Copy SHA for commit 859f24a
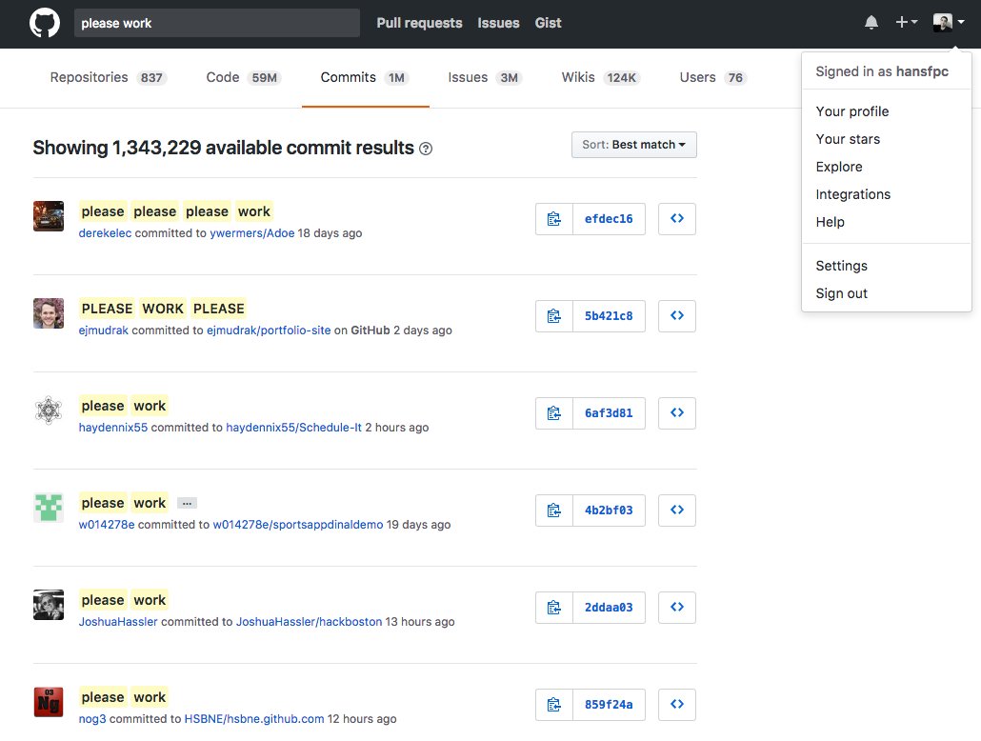 click(553, 705)
